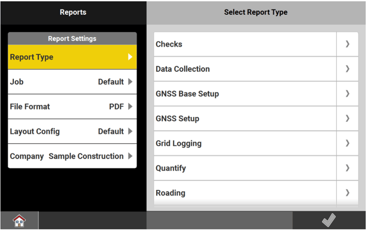This screenshot has height=231, width=367.
Task: Click the chevron arrow beside Quantify
Action: (x=347, y=168)
